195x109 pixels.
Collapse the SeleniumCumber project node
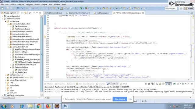coord(3,19)
